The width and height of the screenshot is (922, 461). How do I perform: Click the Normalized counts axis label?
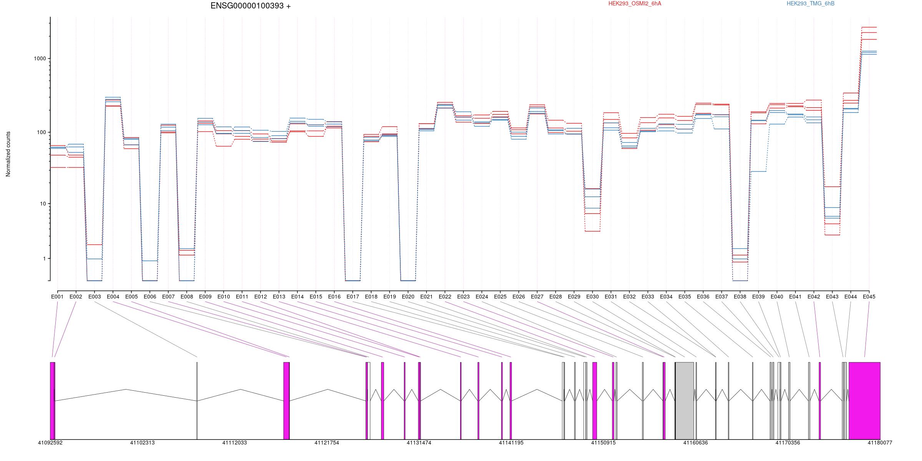[8, 154]
